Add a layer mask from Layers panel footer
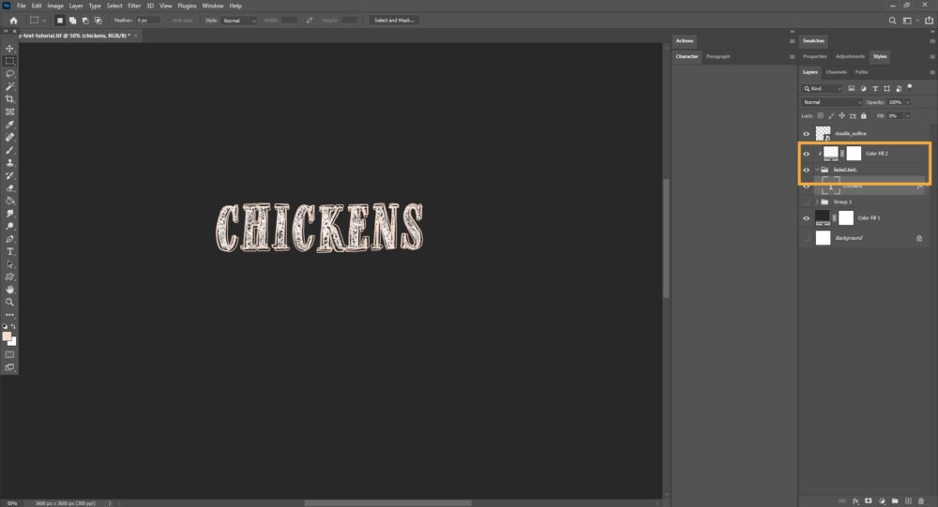 pos(869,500)
